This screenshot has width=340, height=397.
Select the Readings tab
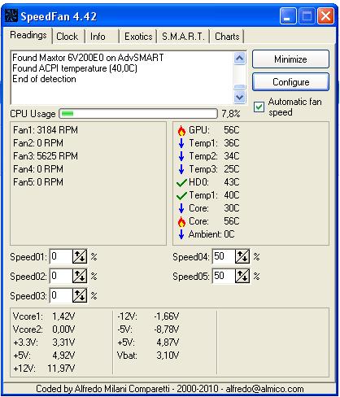coord(28,35)
